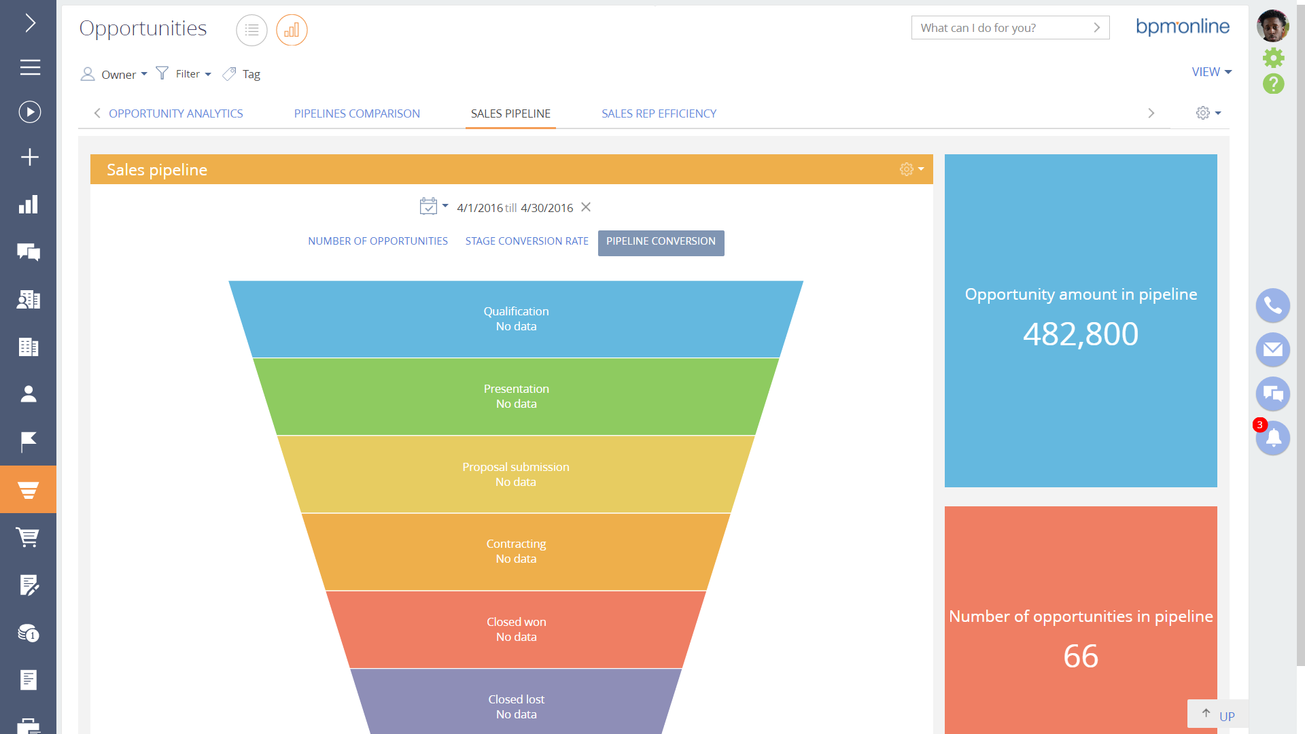This screenshot has height=734, width=1305.
Task: Click the UP scroll button
Action: click(1218, 715)
